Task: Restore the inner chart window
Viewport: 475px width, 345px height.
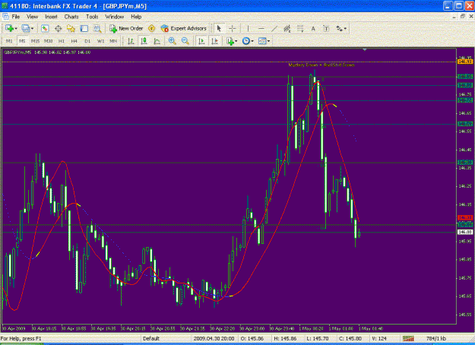Action: (x=462, y=17)
